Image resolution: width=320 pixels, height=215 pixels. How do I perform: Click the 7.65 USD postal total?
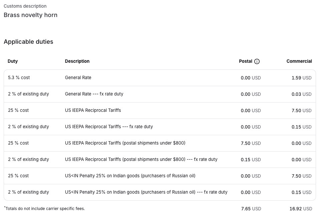(x=251, y=209)
